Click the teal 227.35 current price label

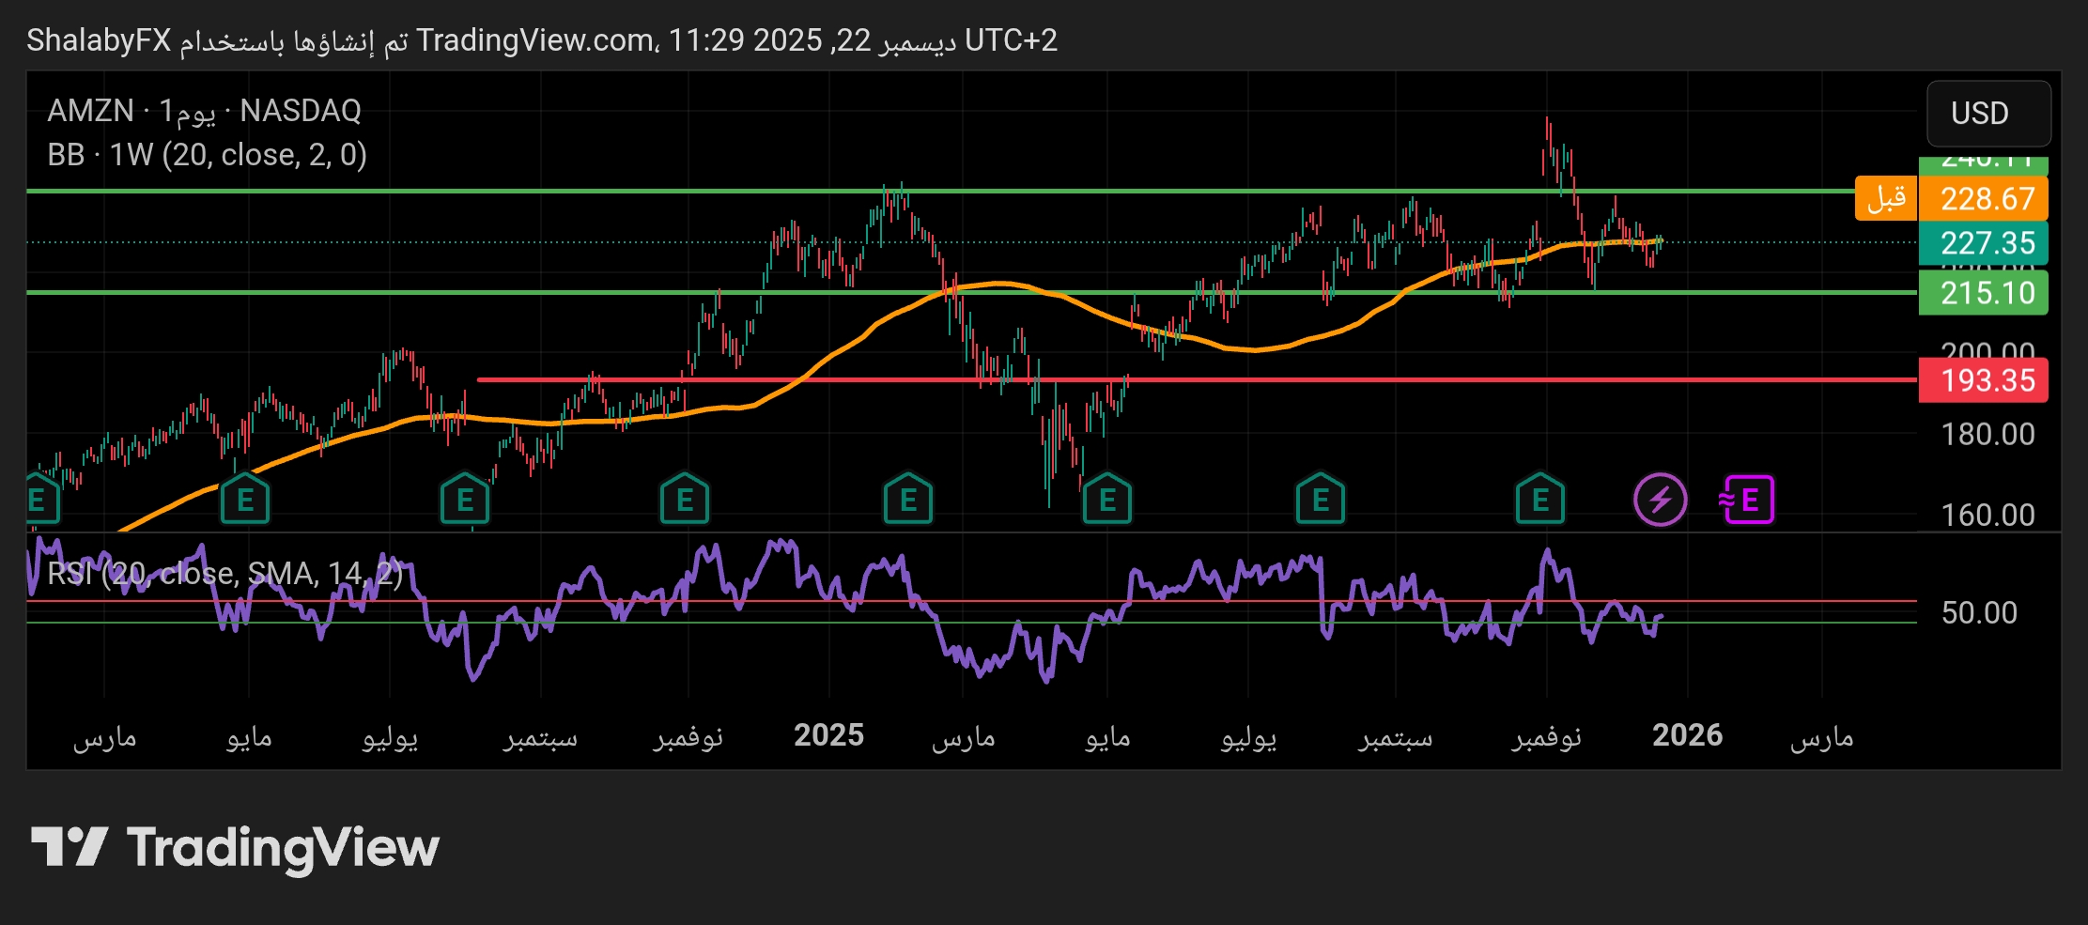point(1983,243)
